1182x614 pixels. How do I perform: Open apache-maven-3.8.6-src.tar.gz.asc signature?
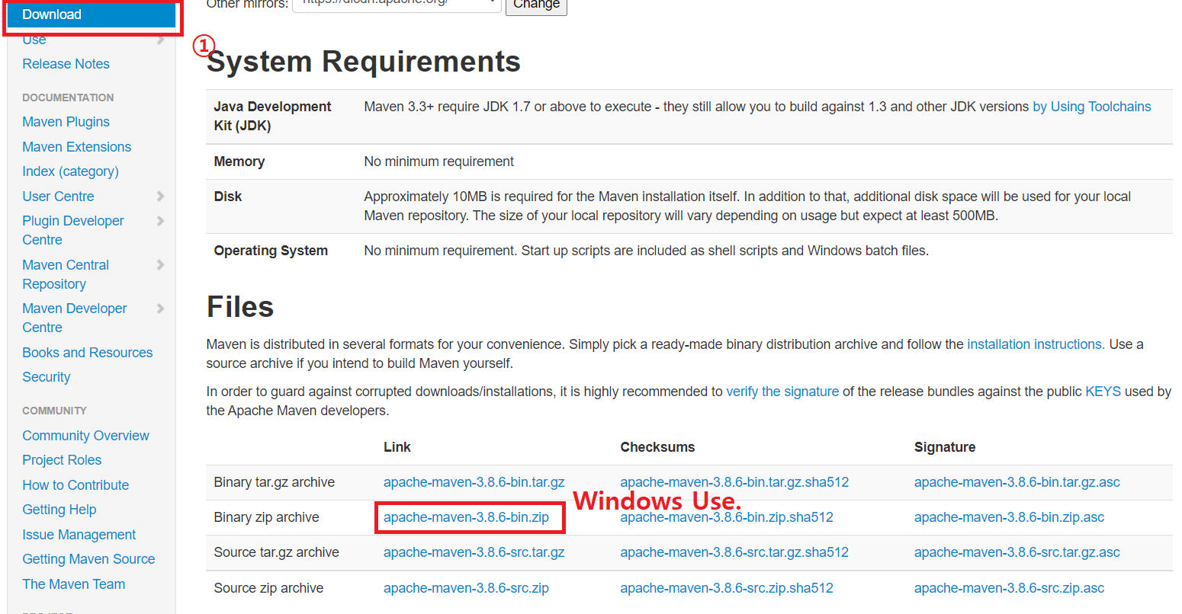pyautogui.click(x=1017, y=552)
